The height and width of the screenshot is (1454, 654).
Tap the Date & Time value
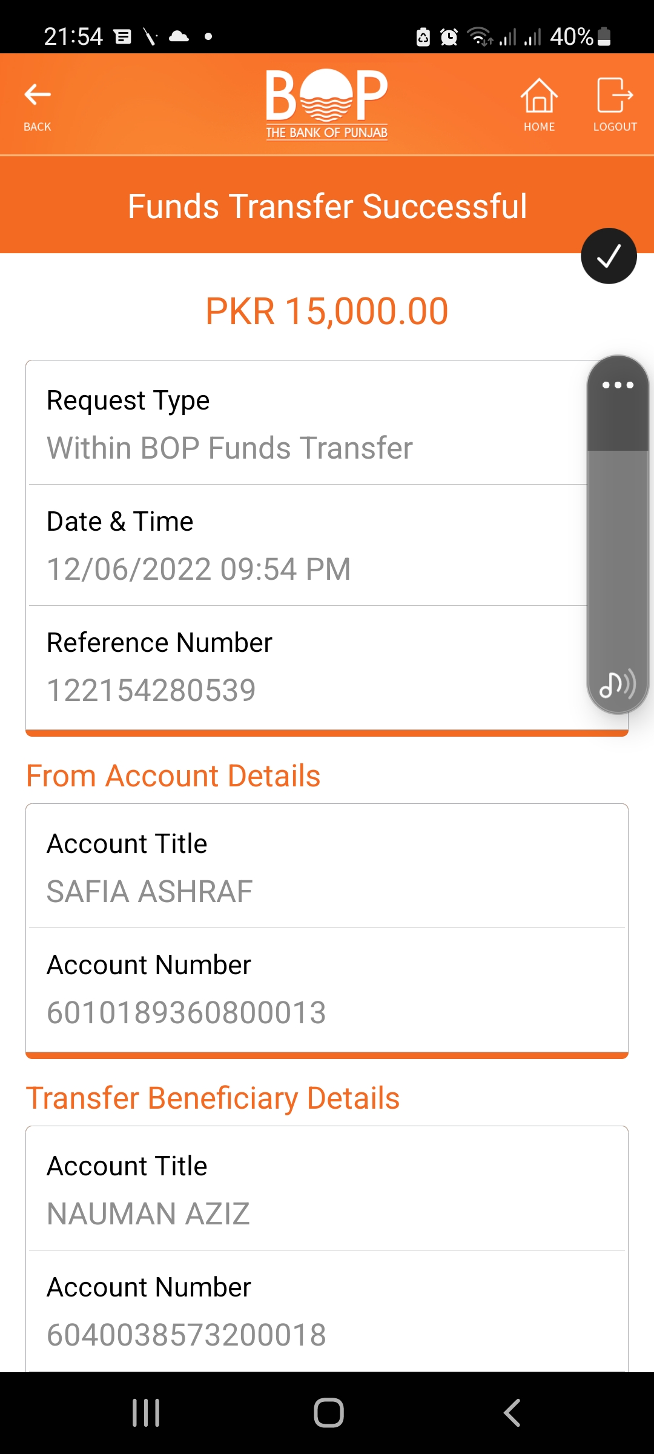point(199,569)
